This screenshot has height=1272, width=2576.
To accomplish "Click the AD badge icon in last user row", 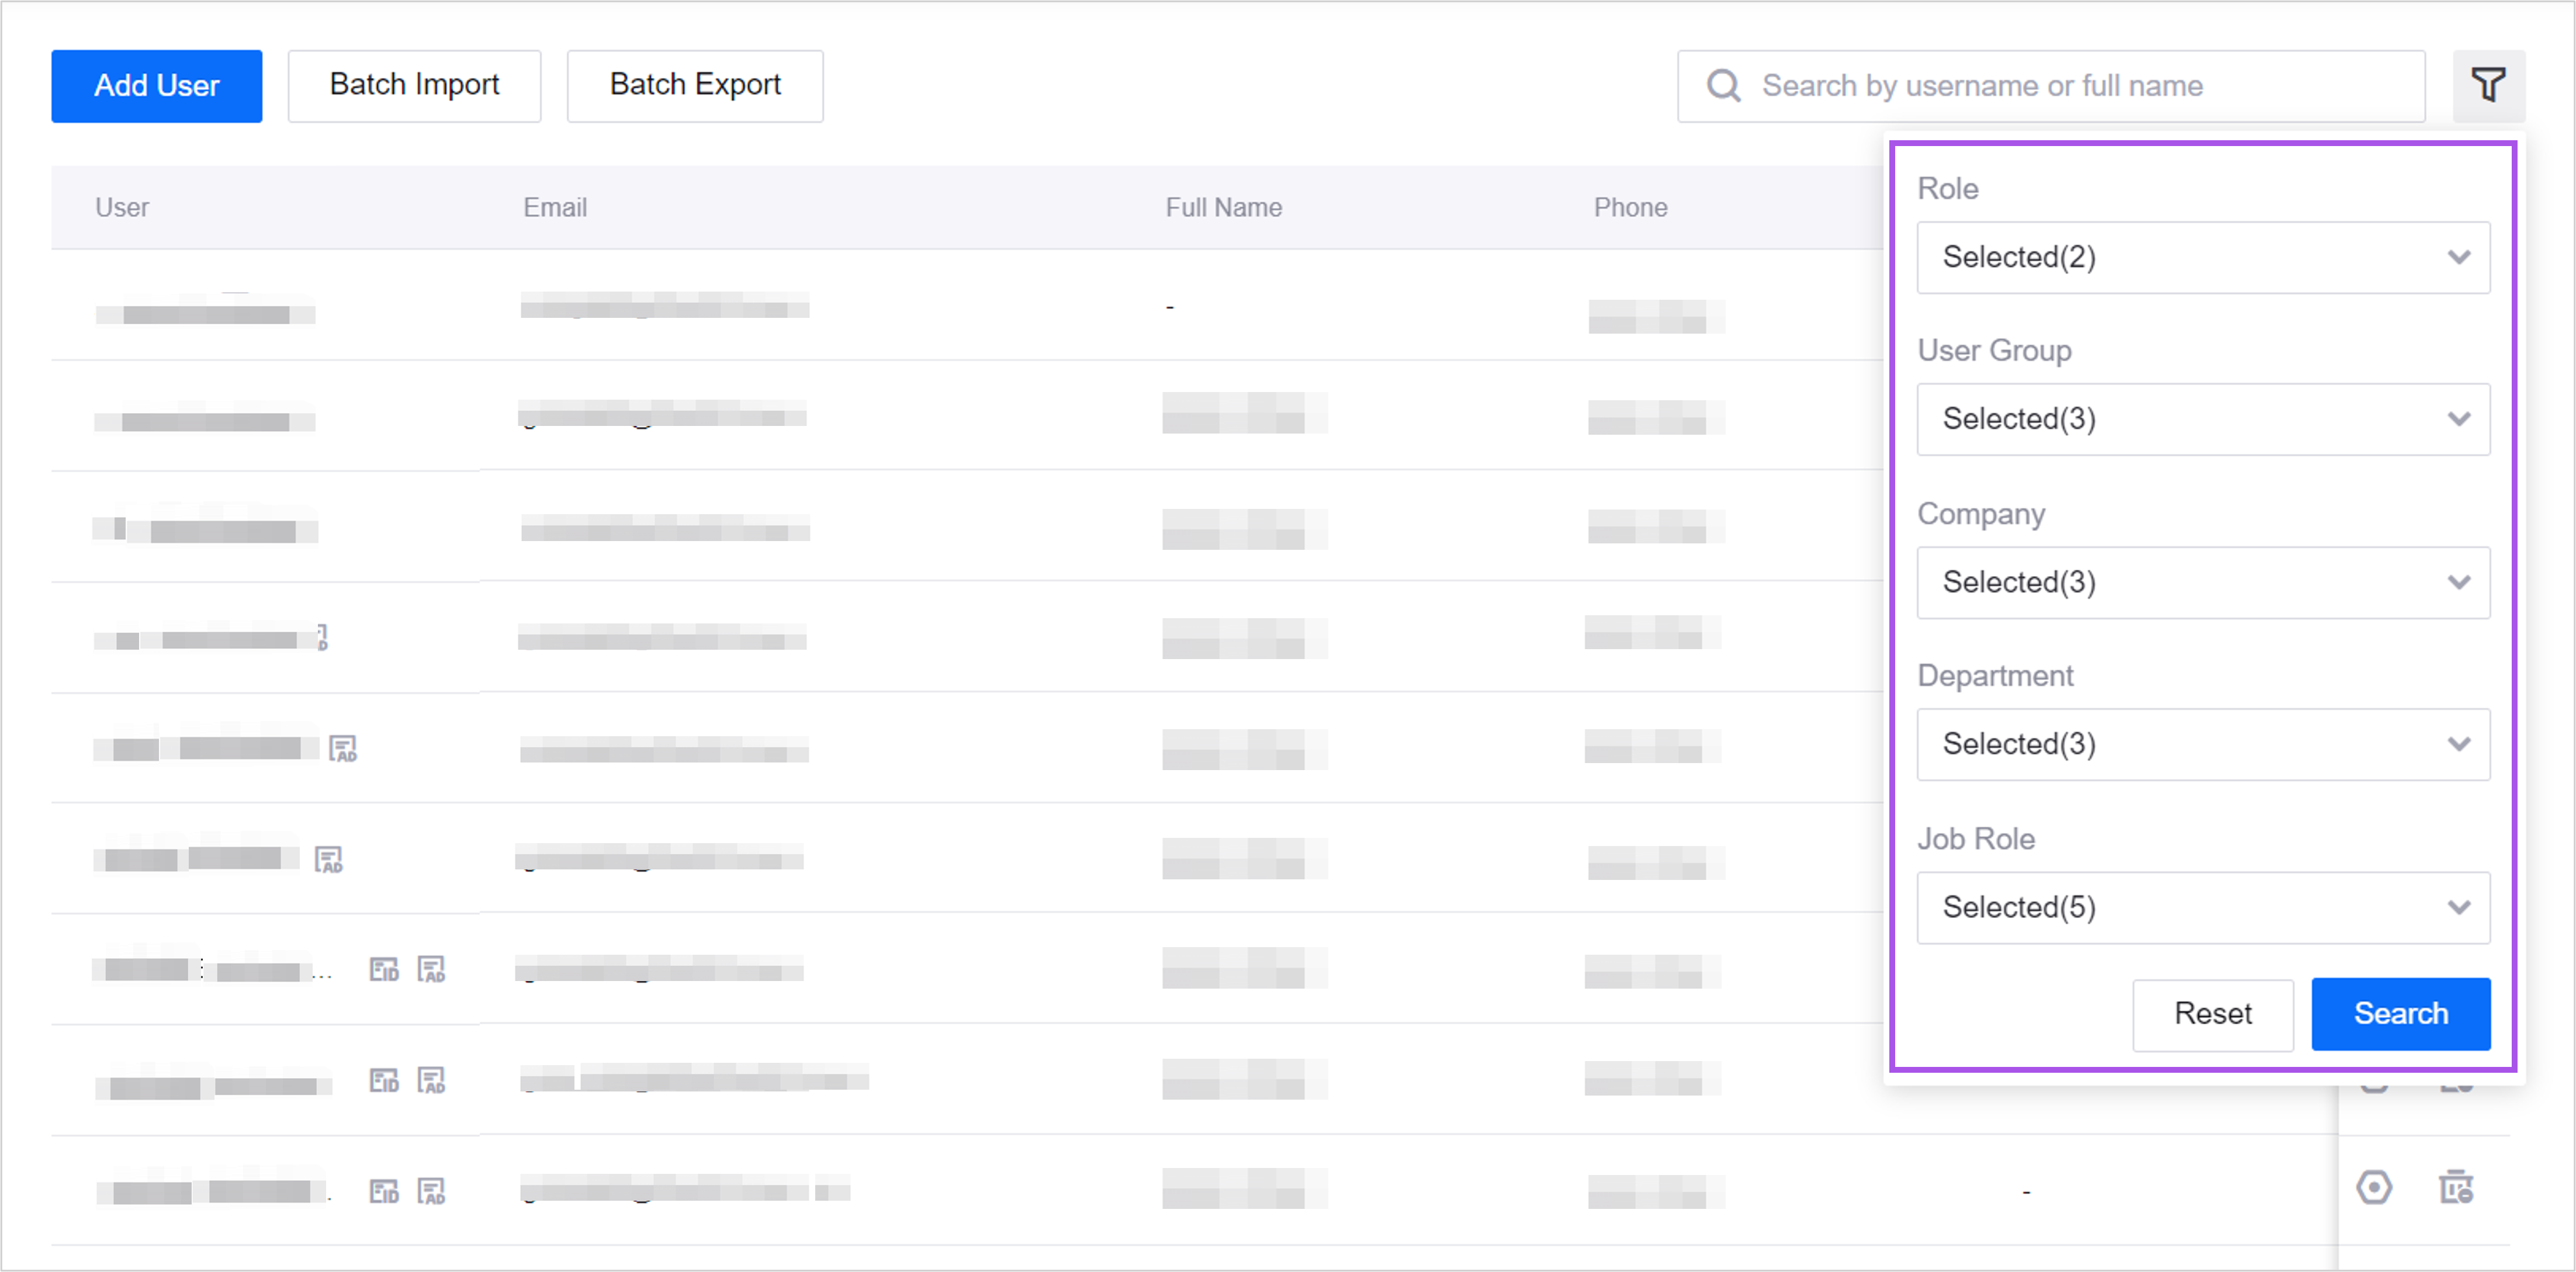I will [431, 1191].
